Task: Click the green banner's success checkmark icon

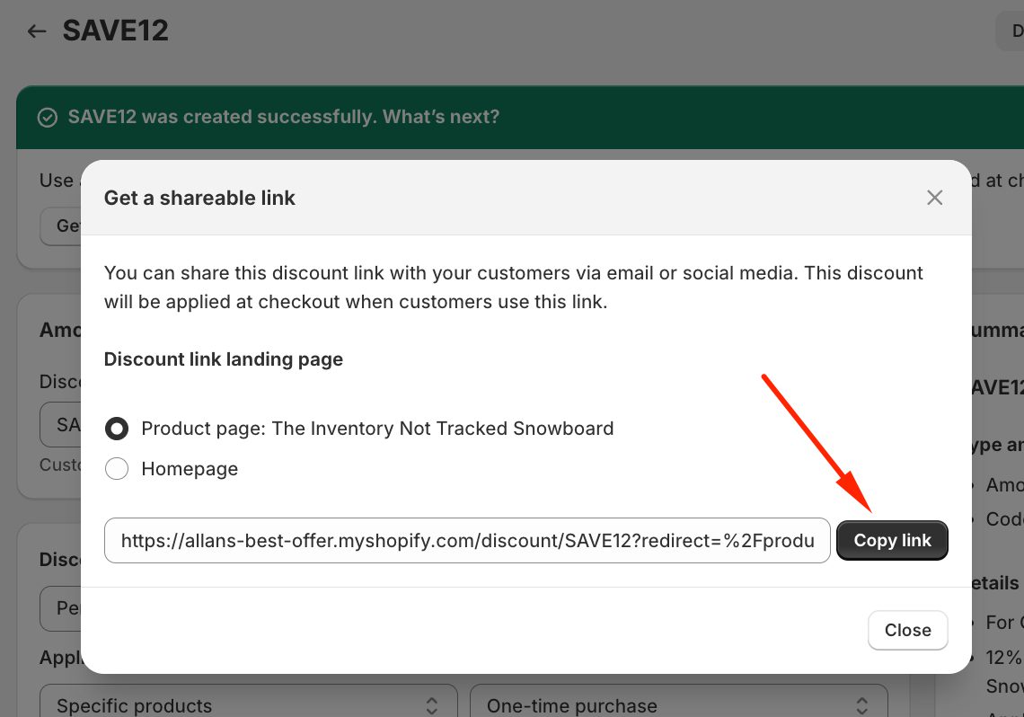Action: [x=47, y=118]
